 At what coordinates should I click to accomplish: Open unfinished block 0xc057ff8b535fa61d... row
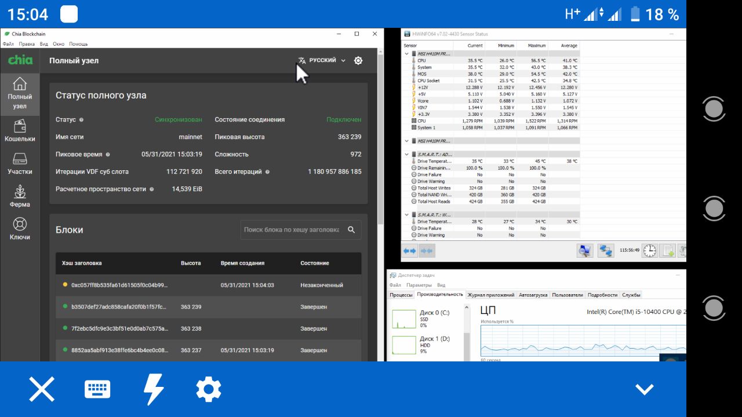pyautogui.click(x=208, y=285)
